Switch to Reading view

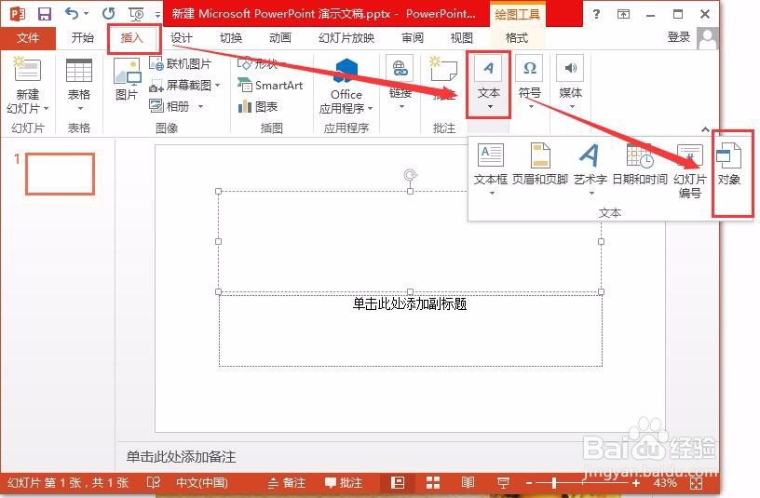pyautogui.click(x=468, y=482)
